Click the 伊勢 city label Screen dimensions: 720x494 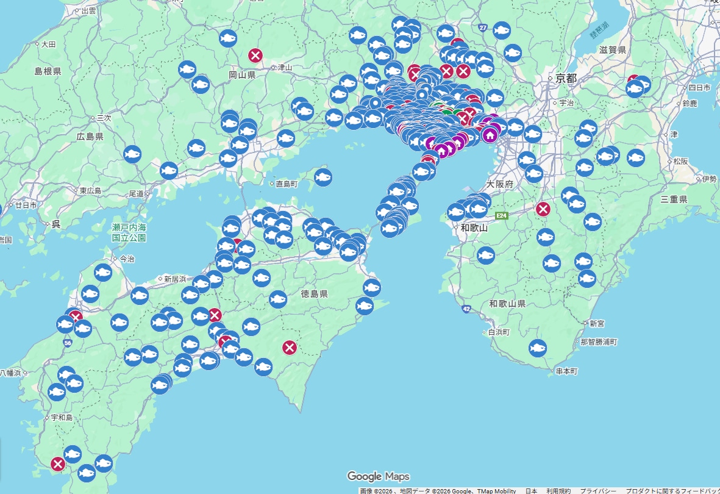tap(710, 179)
